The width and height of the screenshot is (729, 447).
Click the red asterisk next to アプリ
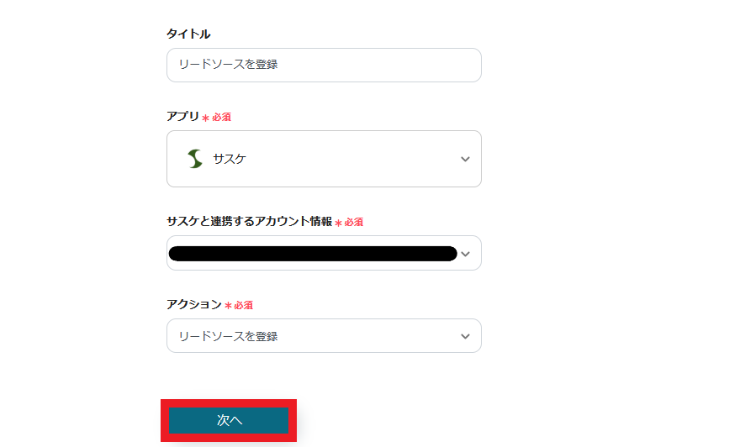point(205,118)
